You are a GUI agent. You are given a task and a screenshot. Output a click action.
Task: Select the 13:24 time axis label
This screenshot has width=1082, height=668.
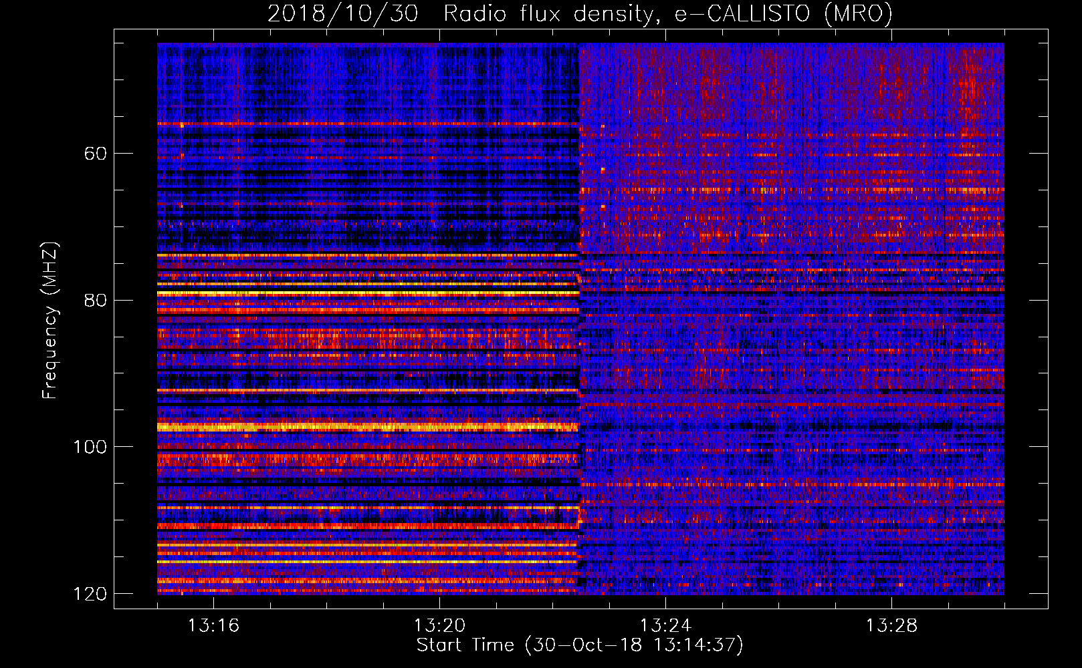(665, 626)
